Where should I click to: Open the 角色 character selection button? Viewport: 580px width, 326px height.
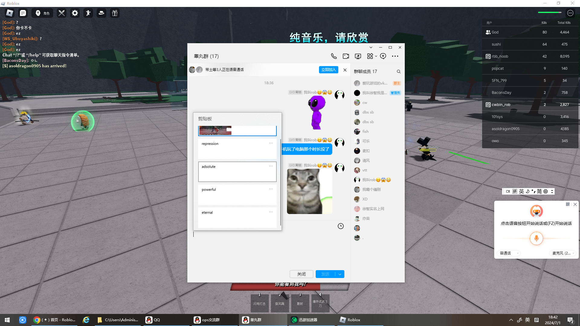pyautogui.click(x=42, y=13)
